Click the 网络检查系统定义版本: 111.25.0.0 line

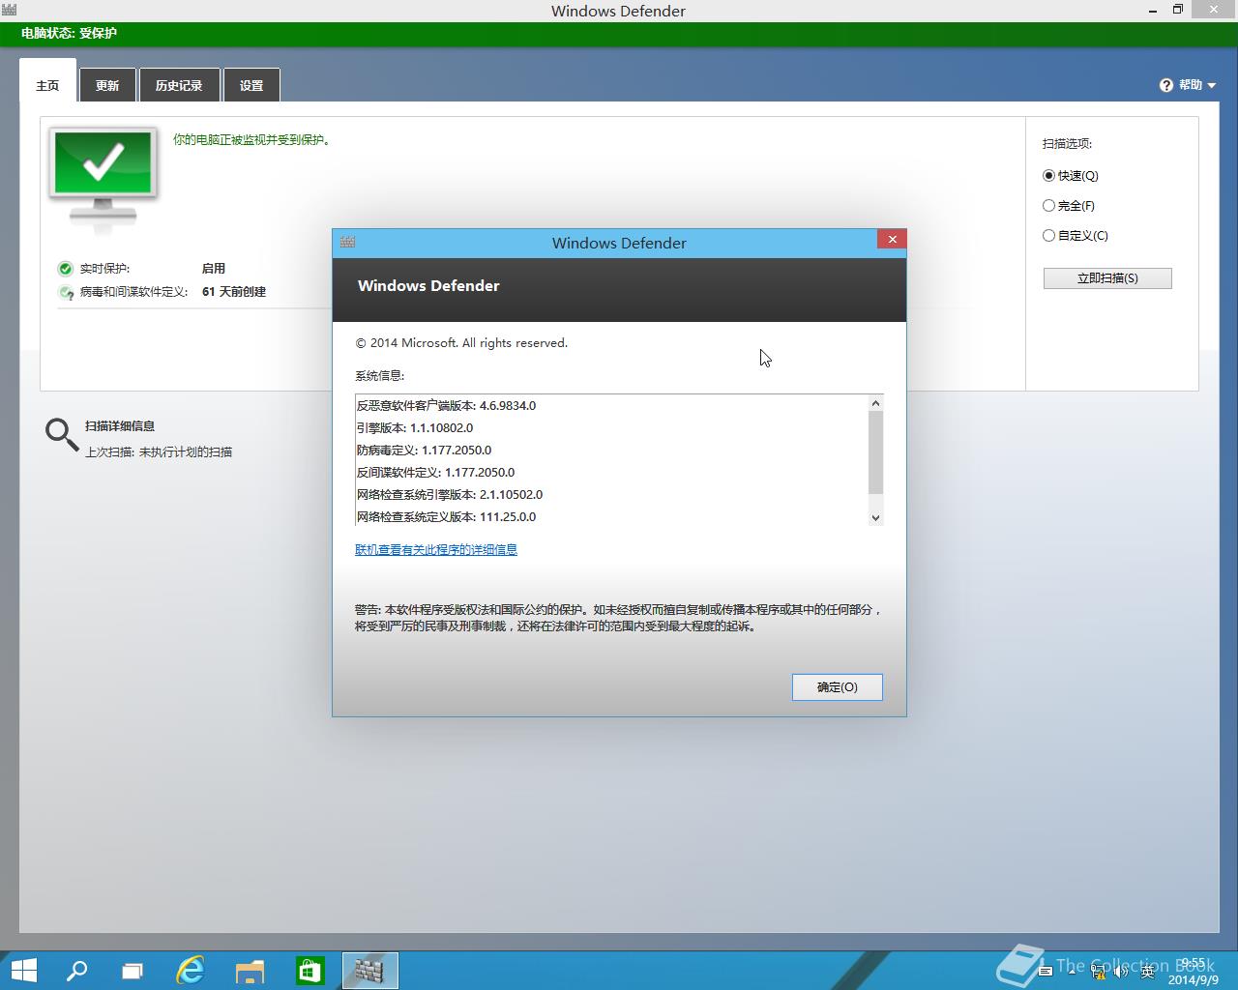pos(446,517)
